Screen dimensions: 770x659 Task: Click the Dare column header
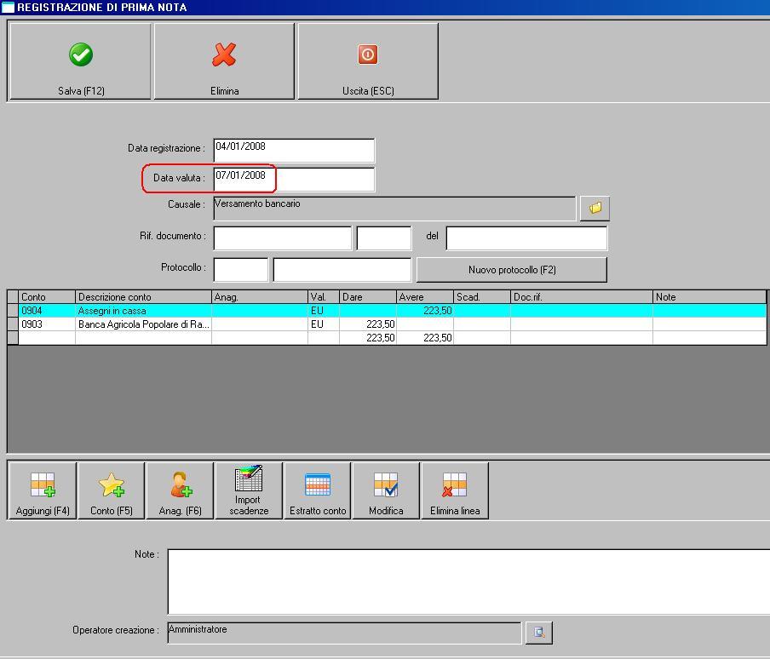(x=368, y=297)
